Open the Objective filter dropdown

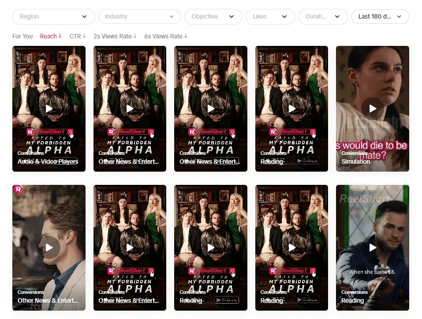coord(213,17)
